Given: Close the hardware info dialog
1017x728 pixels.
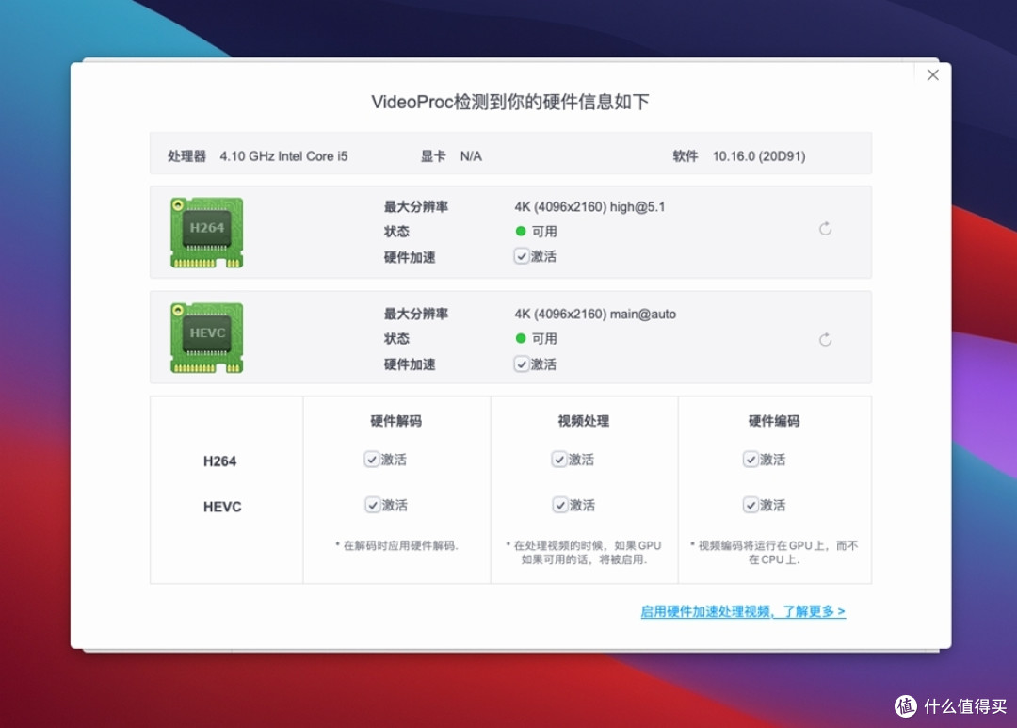Looking at the screenshot, I should click(932, 75).
